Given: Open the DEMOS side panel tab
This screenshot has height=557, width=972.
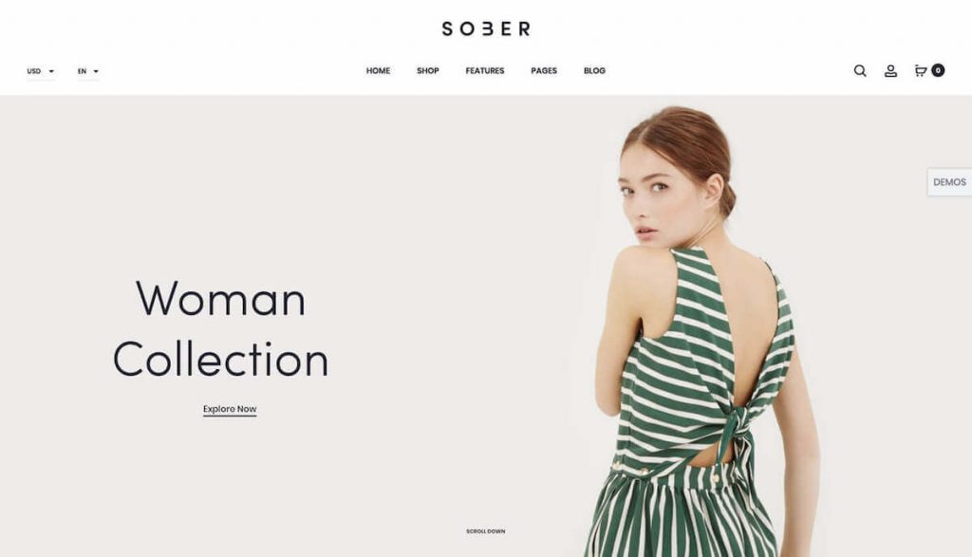Looking at the screenshot, I should tap(949, 182).
